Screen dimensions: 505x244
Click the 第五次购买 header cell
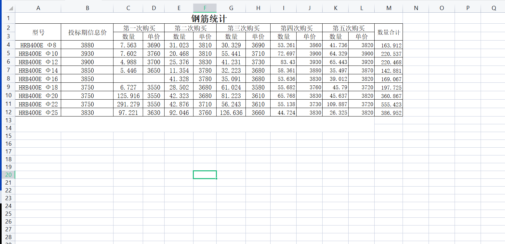point(349,28)
